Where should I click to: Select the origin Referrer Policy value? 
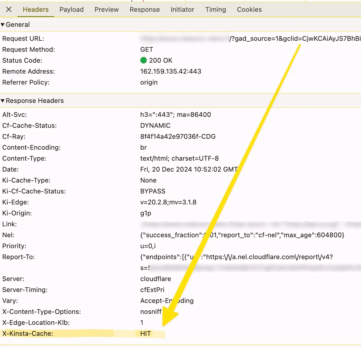pyautogui.click(x=149, y=82)
